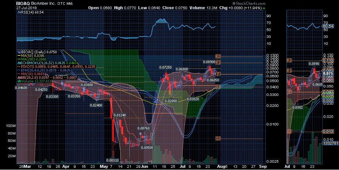Click the 0.03350 price label
This screenshot has width=339, height=170.
pos(74,96)
